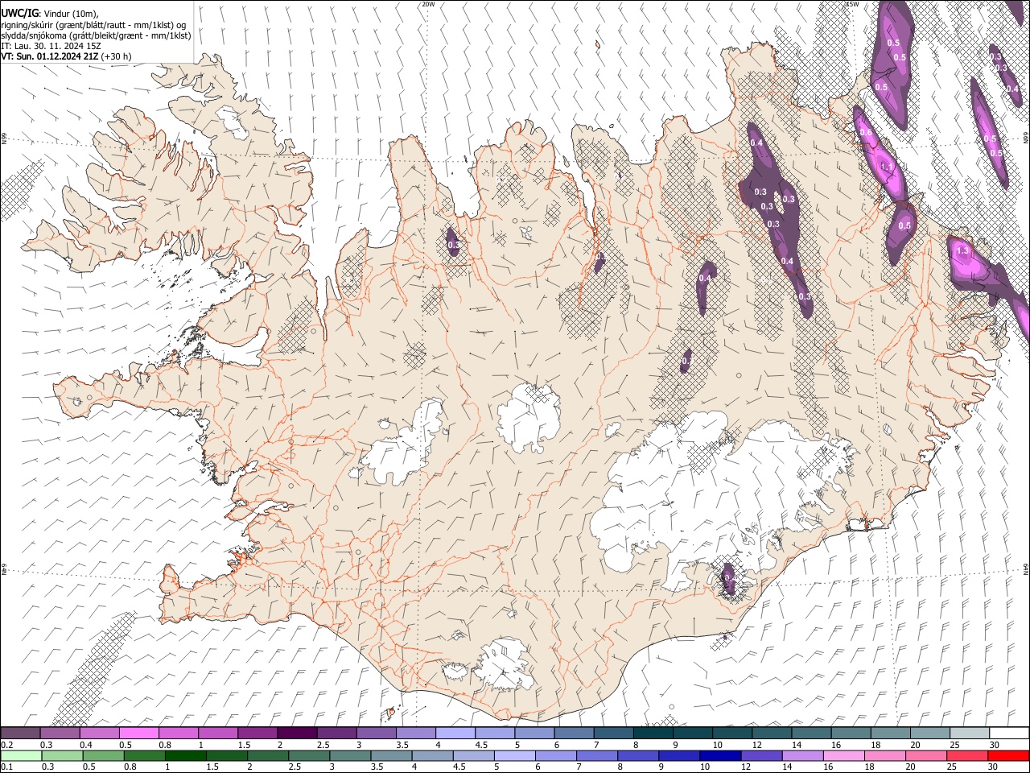Select the "slydda/snjókoma (grátt/bleikt/grænt - mm/1klst)" line

(x=96, y=35)
